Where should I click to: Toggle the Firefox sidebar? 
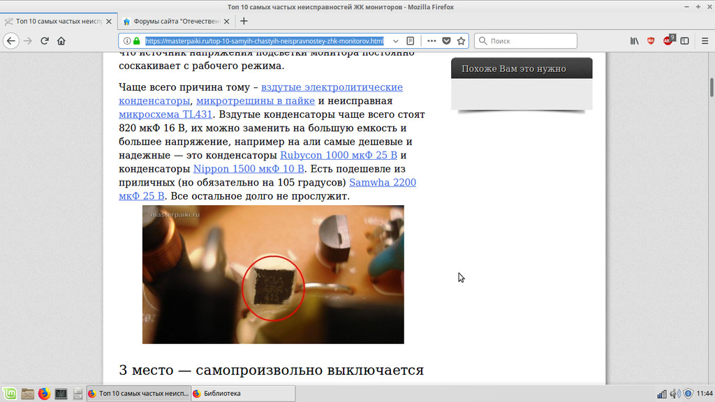[684, 41]
